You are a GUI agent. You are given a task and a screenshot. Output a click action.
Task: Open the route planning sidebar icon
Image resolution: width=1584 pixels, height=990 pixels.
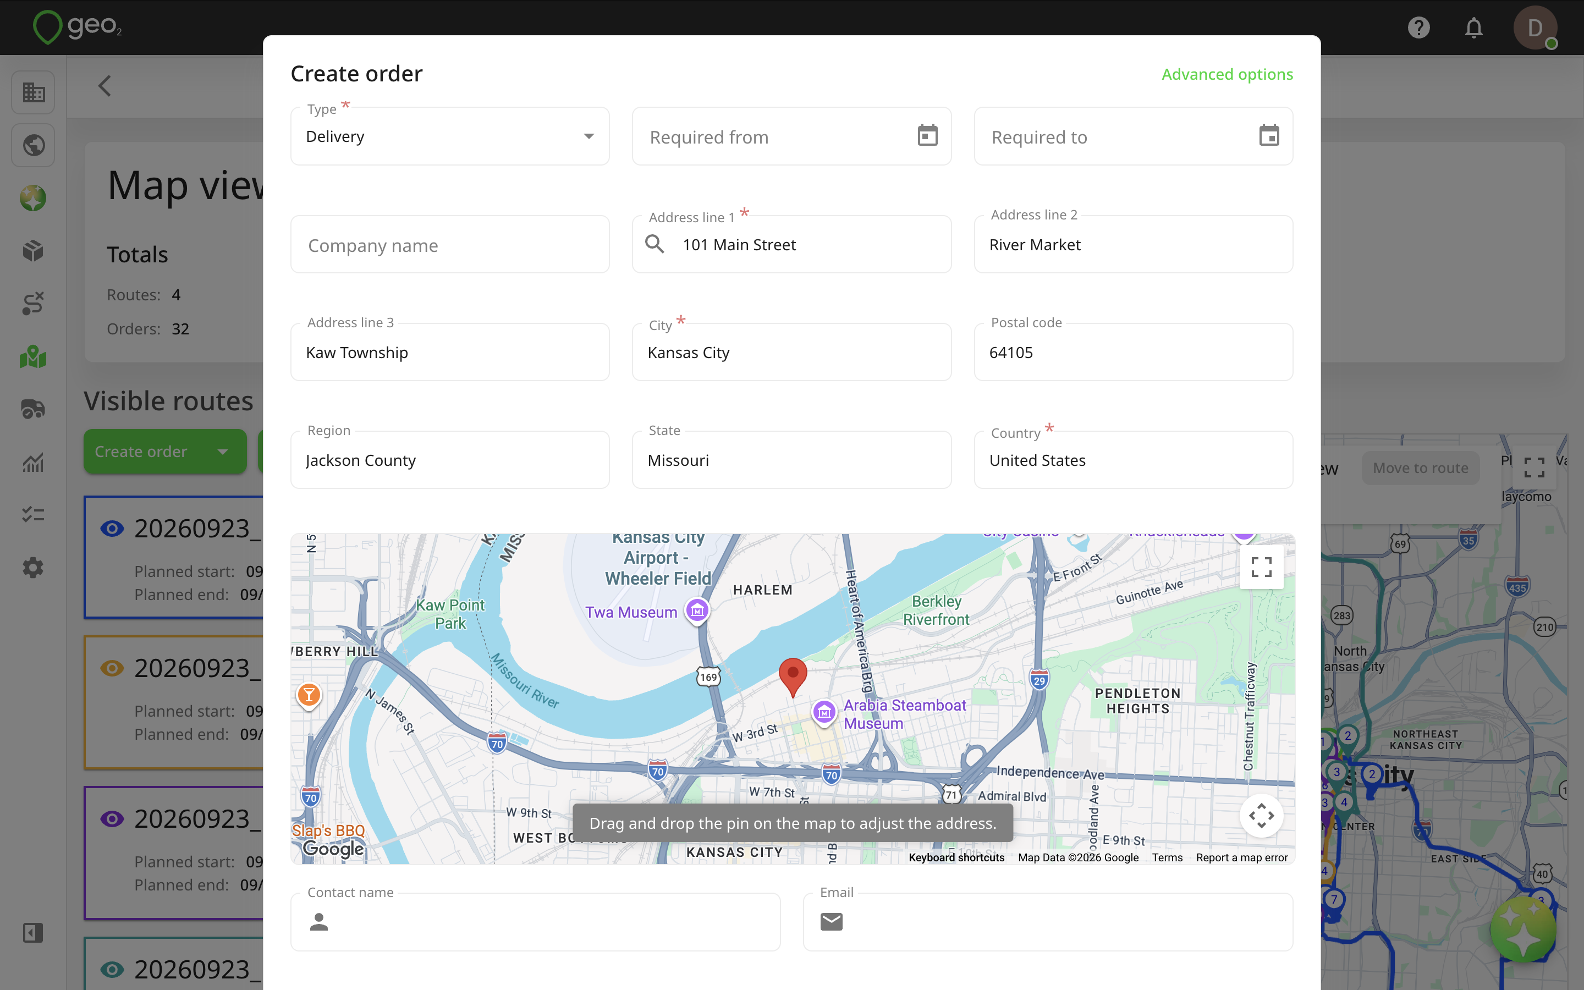click(x=34, y=303)
